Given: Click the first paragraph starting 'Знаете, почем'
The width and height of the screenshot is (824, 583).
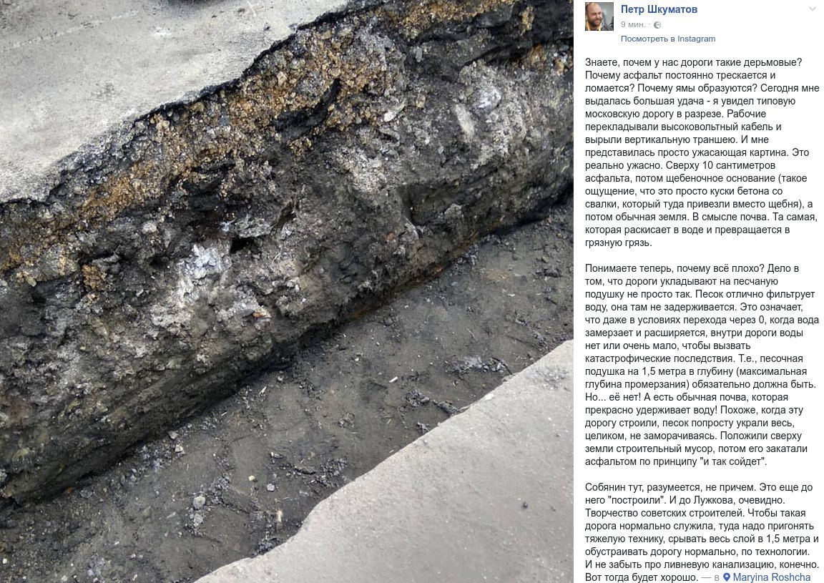Looking at the screenshot, I should click(702, 152).
